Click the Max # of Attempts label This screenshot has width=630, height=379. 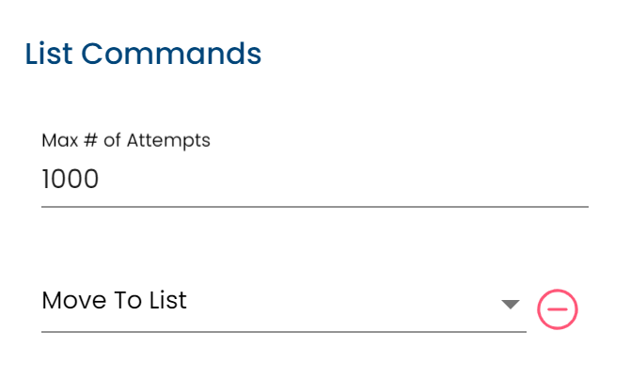126,140
